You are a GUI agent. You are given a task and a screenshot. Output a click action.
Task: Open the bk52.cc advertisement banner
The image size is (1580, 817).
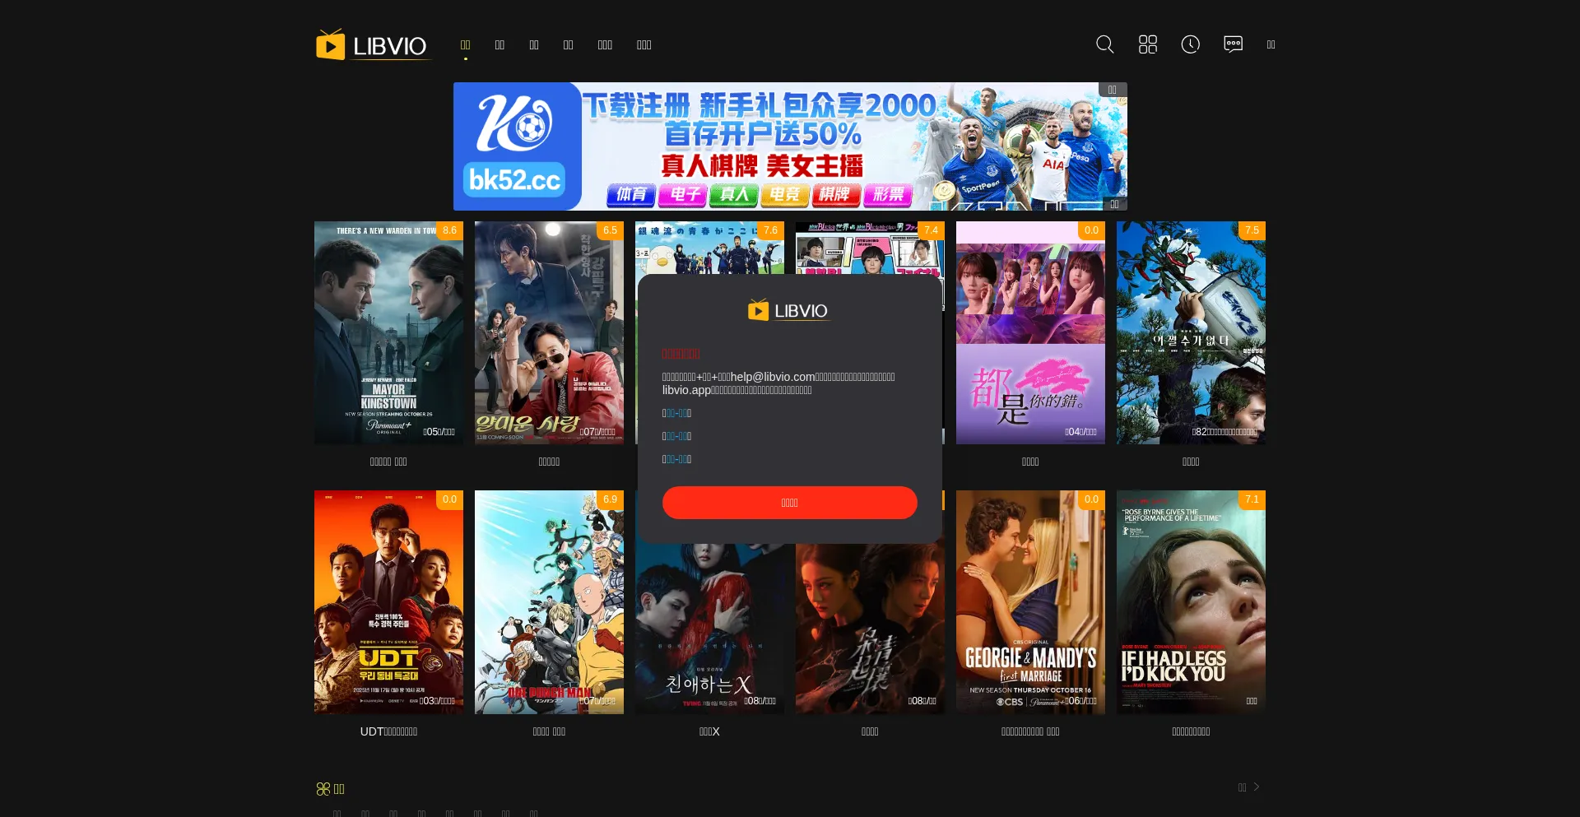[789, 146]
